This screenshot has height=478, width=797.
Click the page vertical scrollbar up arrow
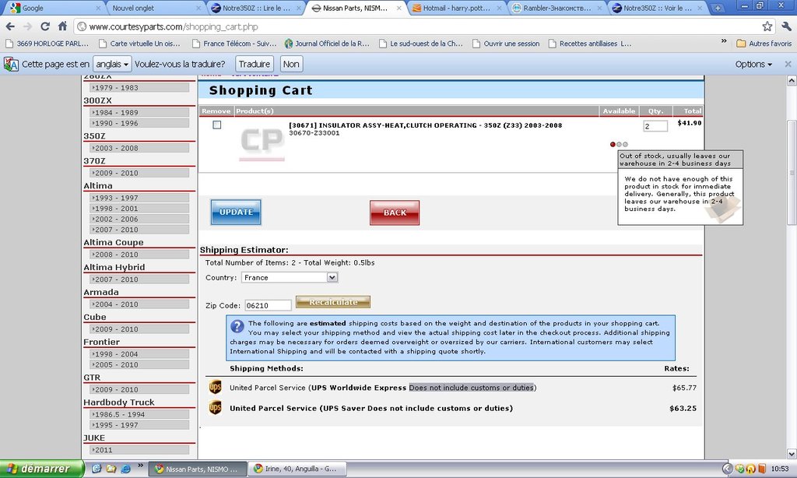(792, 80)
